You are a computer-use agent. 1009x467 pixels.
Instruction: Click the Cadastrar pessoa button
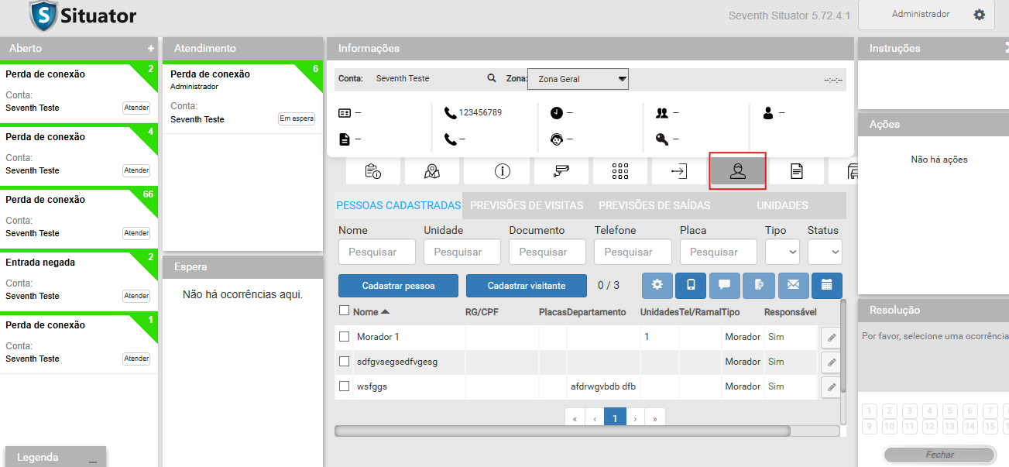coord(398,286)
